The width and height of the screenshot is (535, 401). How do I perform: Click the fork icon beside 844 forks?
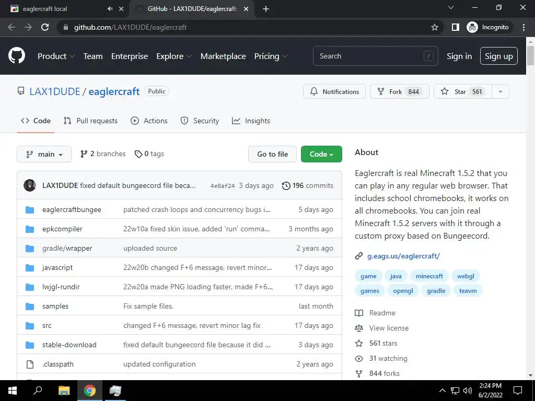(x=359, y=374)
